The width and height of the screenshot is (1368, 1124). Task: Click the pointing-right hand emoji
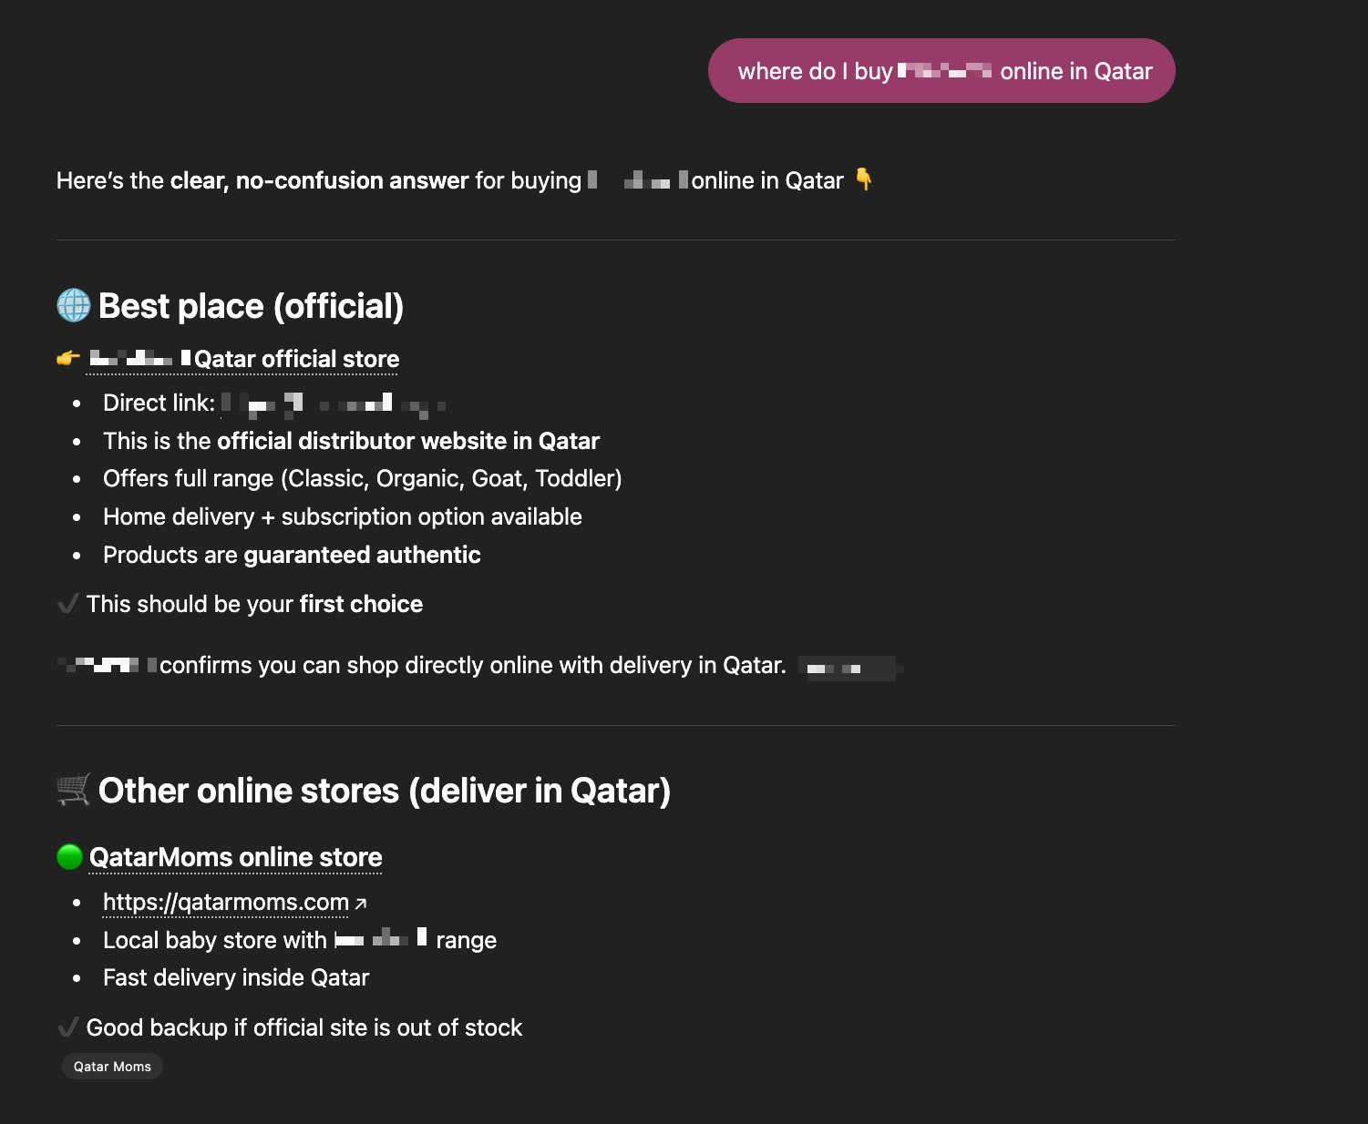(68, 359)
